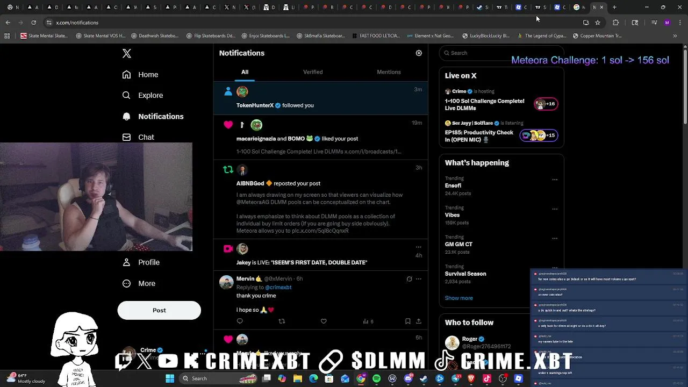
Task: Open more options on Jakey LIVE notification
Action: (x=419, y=247)
